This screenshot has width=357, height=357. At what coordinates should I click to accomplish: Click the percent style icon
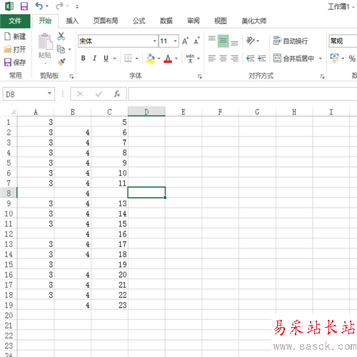pyautogui.click(x=352, y=59)
